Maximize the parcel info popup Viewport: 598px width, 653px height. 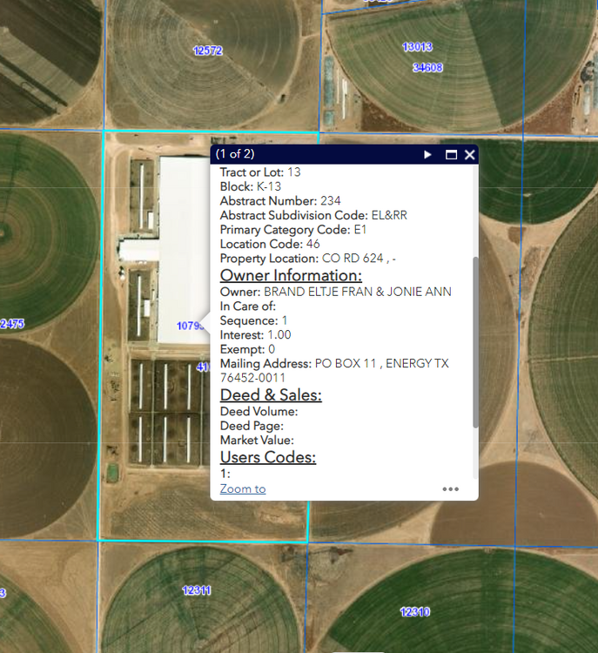pos(451,155)
